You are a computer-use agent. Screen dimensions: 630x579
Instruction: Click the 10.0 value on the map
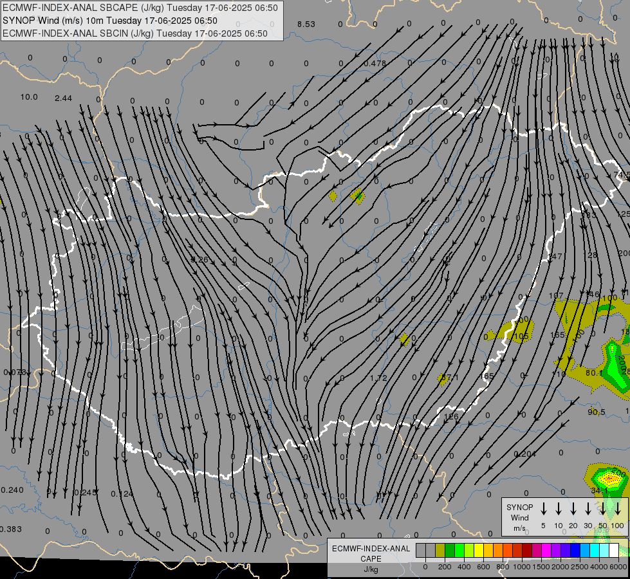(x=29, y=97)
